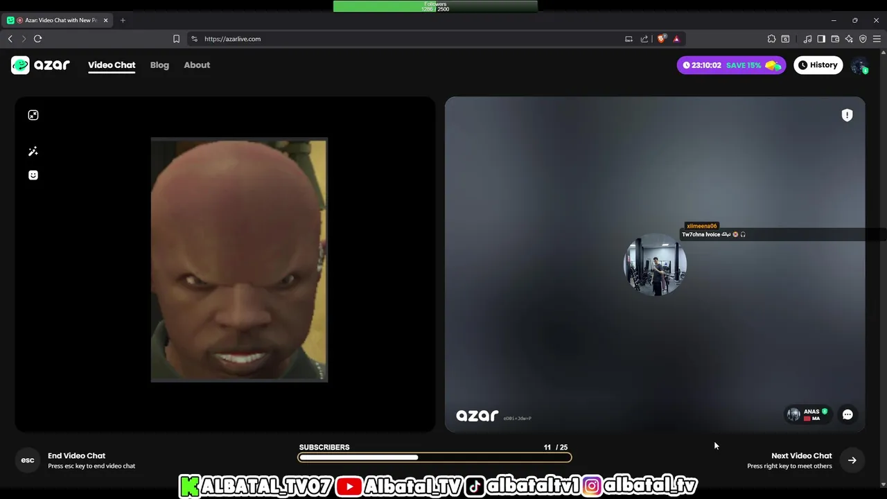Image resolution: width=887 pixels, height=499 pixels.
Task: Share this page via share icon
Action: [x=644, y=39]
